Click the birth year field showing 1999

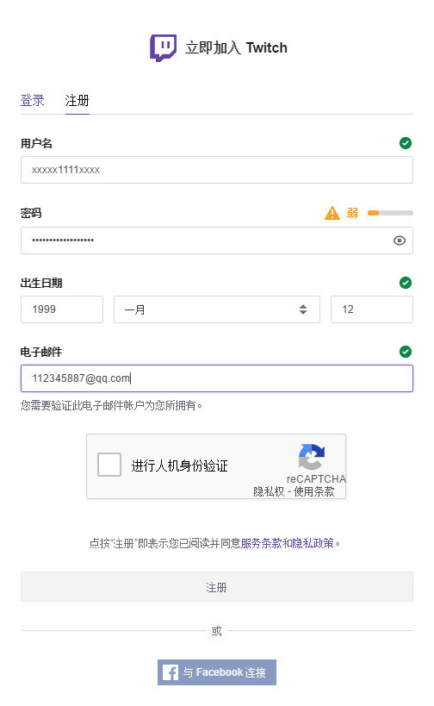click(x=62, y=309)
